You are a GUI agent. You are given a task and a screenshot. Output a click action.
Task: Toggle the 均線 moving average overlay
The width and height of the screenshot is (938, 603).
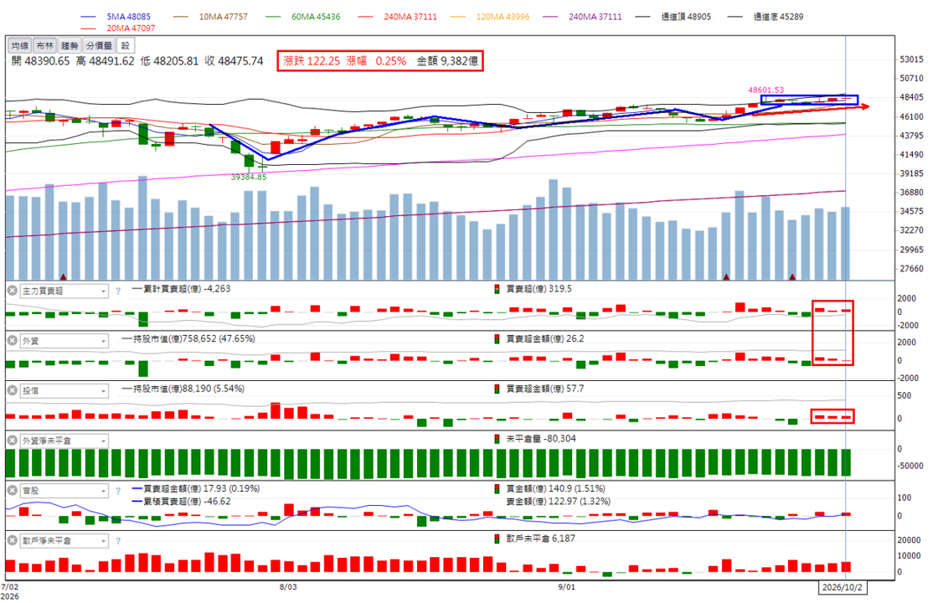(20, 45)
